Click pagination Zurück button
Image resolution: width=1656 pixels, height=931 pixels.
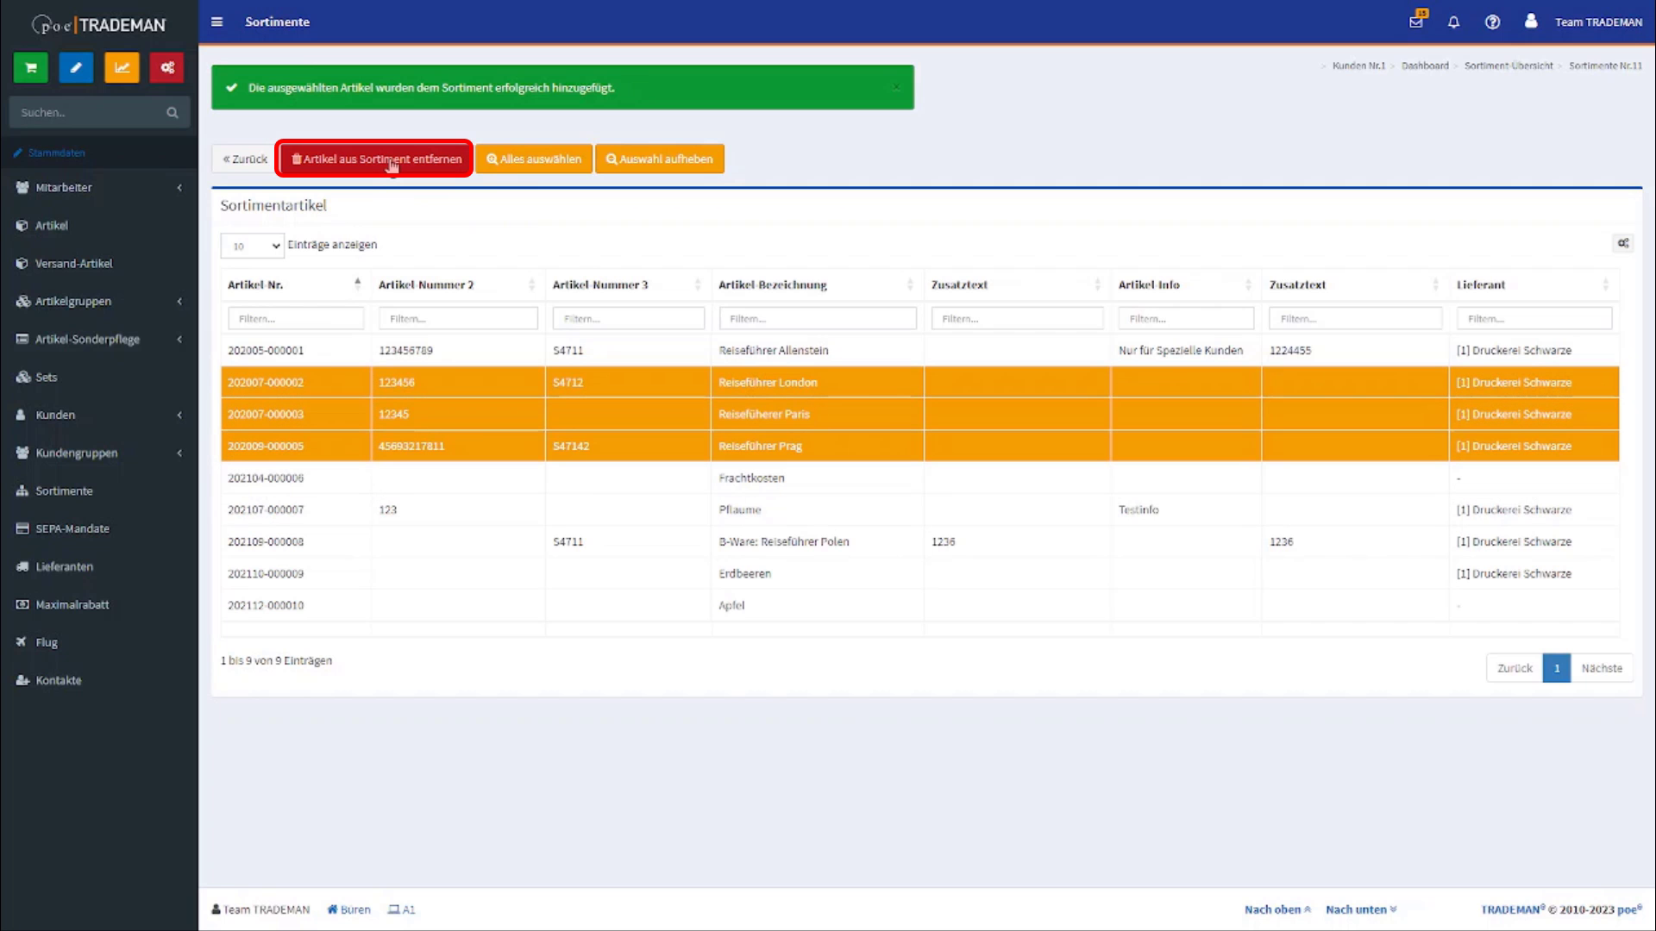pos(1515,668)
